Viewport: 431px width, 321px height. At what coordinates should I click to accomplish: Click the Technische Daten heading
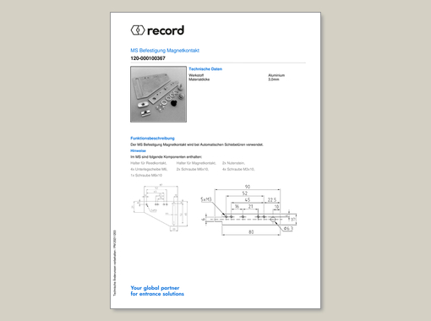(205, 69)
